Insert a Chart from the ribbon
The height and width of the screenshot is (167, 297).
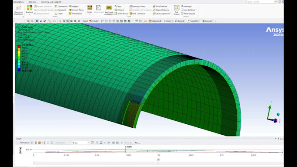click(59, 14)
